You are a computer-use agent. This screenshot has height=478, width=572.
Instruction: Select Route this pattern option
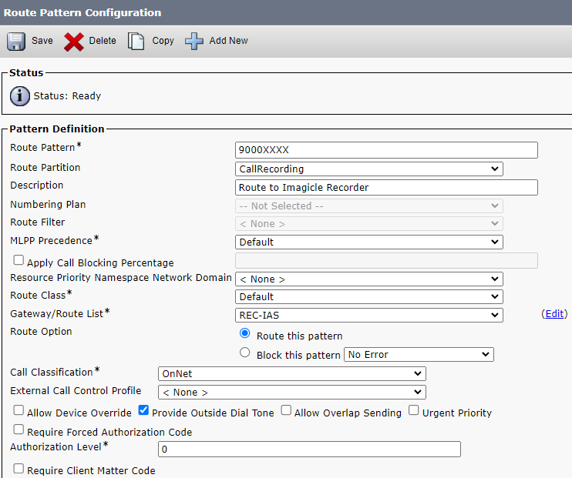[x=245, y=334]
